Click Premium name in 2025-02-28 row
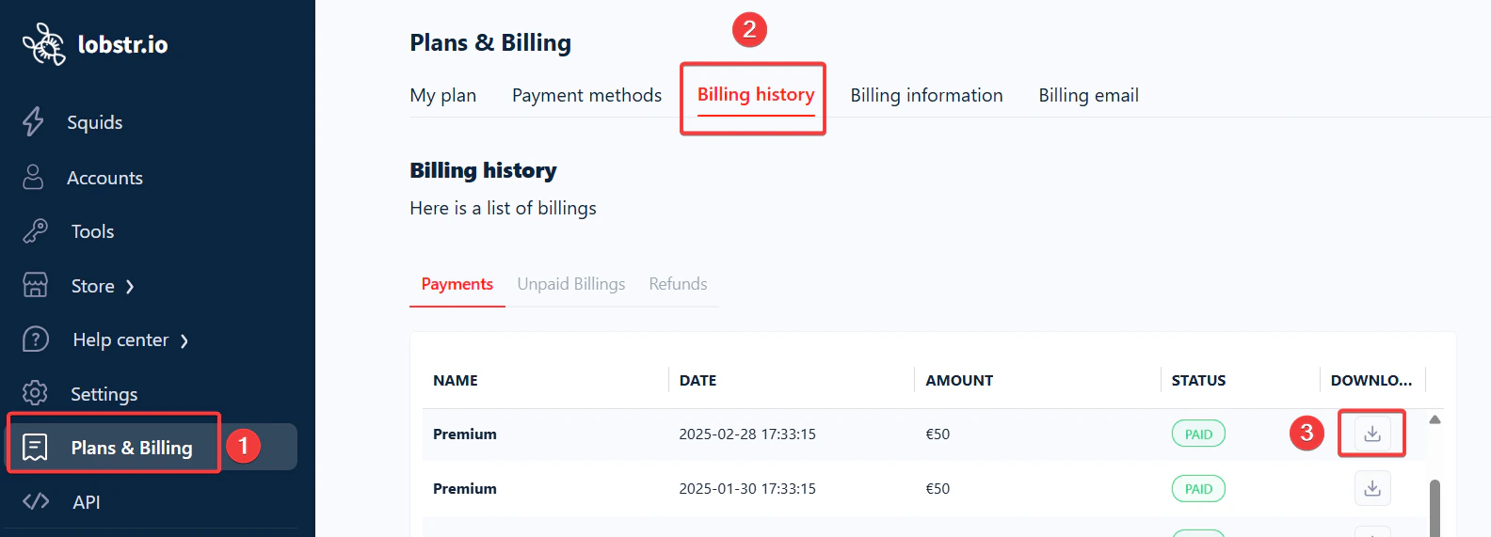This screenshot has height=537, width=1491. (x=465, y=434)
